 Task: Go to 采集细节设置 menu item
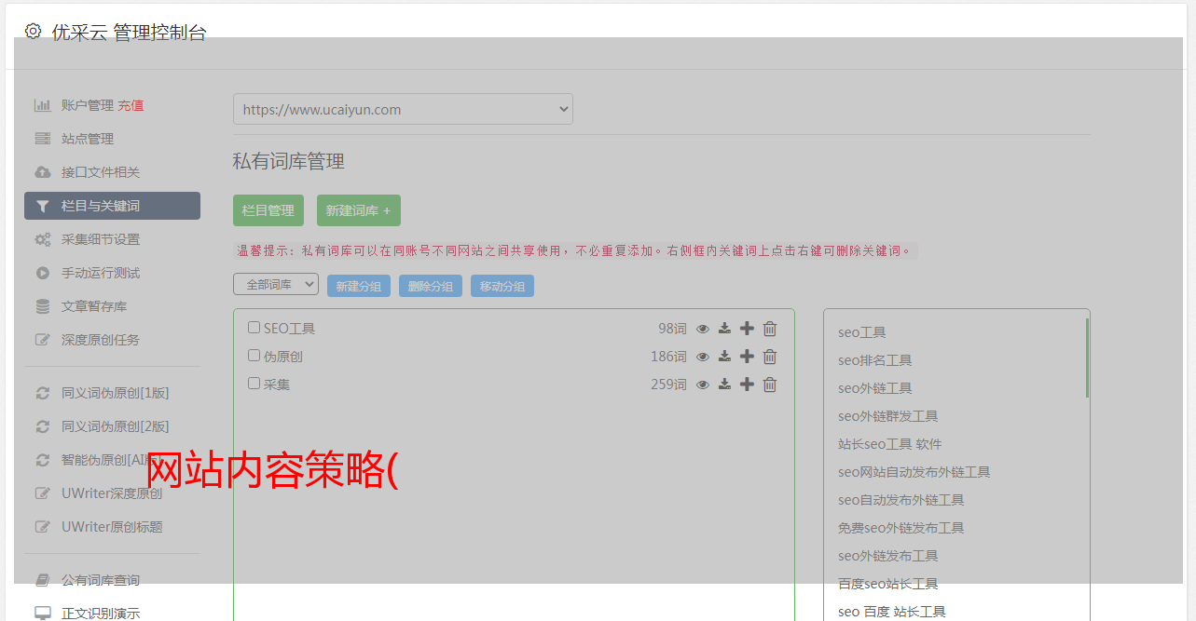[101, 239]
